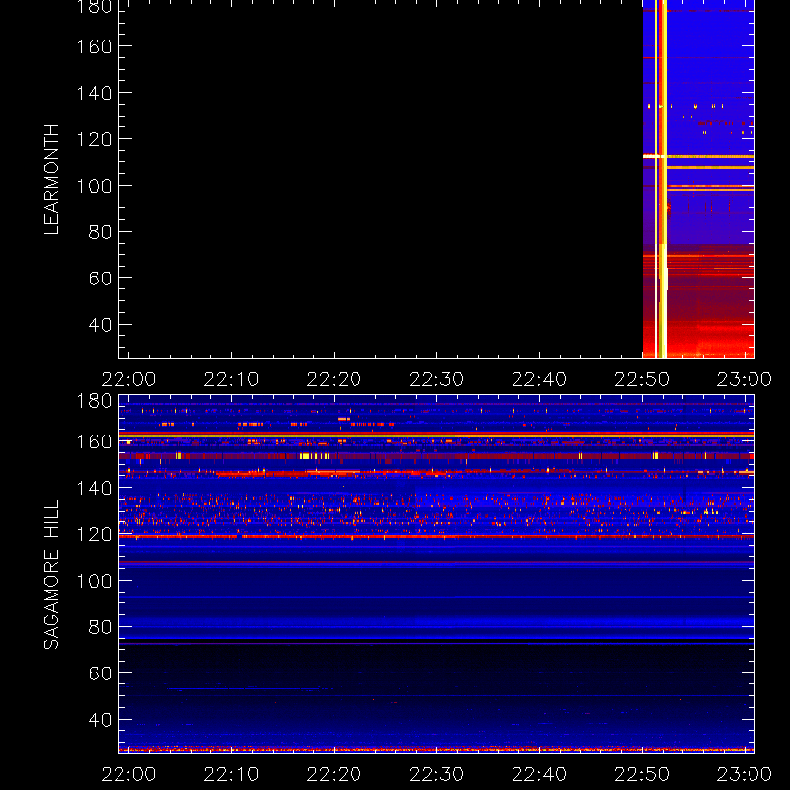Click the 22:50 time label under Learmonth plot
The image size is (790, 790).
[642, 379]
